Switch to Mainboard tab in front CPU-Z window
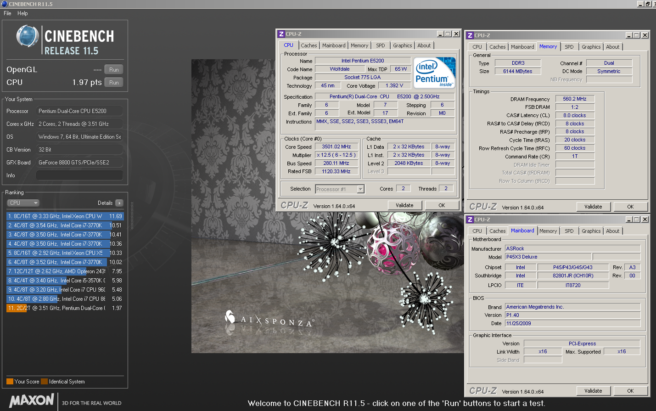Screen dimensions: 656x411 [x=334, y=45]
